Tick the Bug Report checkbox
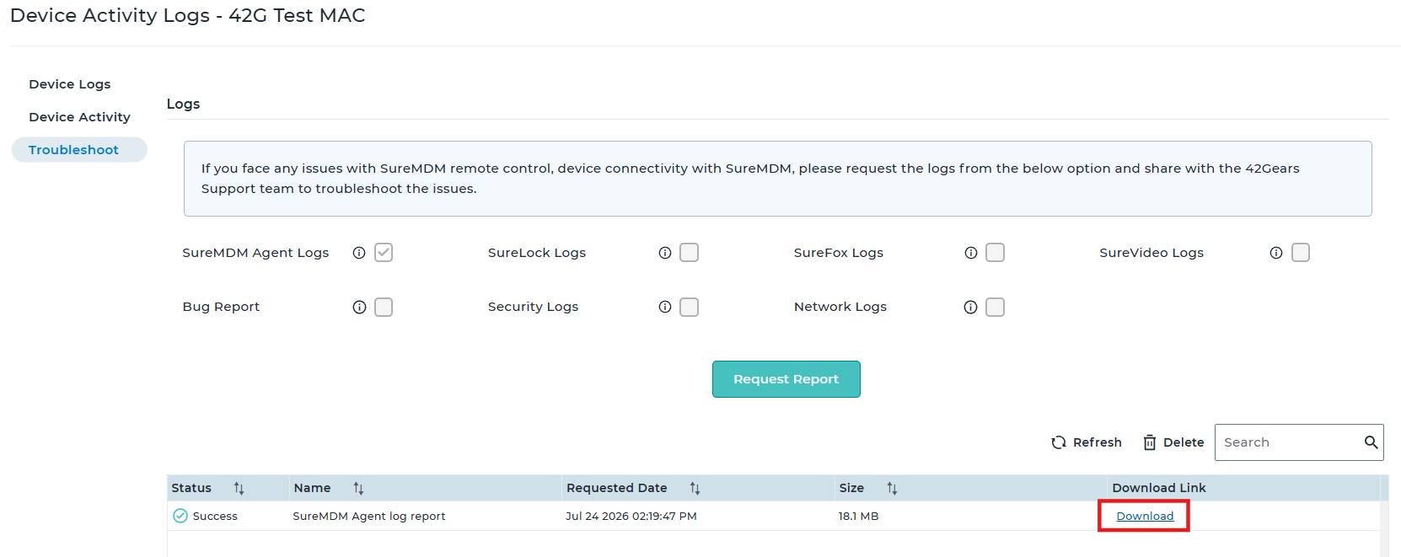This screenshot has height=557, width=1401. coord(384,307)
